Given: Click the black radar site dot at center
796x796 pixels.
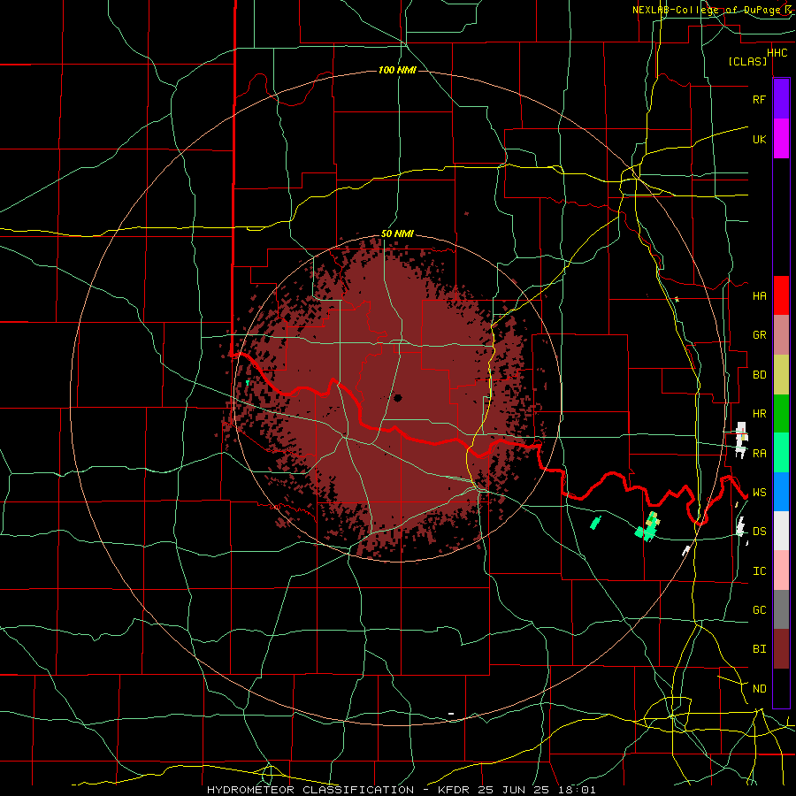Looking at the screenshot, I should tap(397, 398).
